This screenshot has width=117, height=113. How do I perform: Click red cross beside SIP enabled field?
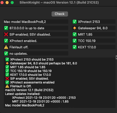pyautogui.click(x=6, y=34)
